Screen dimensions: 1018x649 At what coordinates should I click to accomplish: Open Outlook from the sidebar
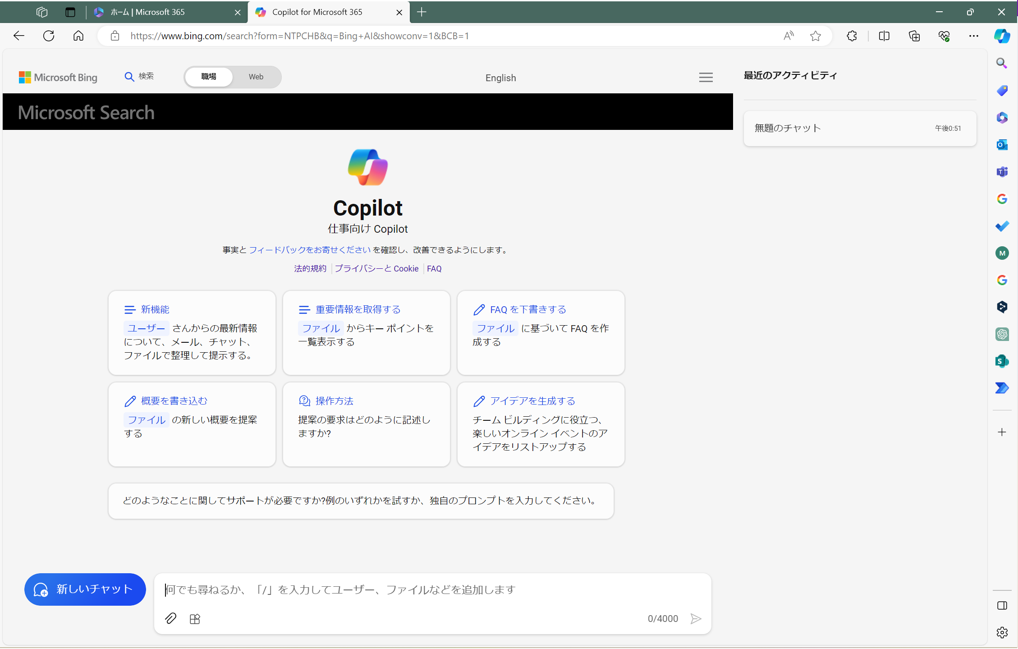1002,145
